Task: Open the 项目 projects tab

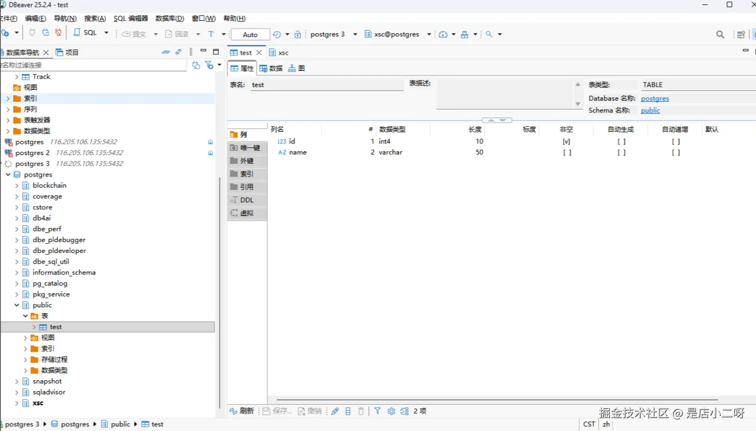Action: click(67, 52)
